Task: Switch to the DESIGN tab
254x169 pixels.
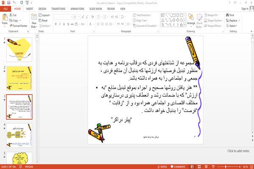Action: click(x=42, y=9)
